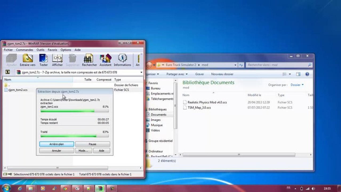Open the Organiser par Dossier dropdown
The height and width of the screenshot is (192, 341).
(297, 85)
